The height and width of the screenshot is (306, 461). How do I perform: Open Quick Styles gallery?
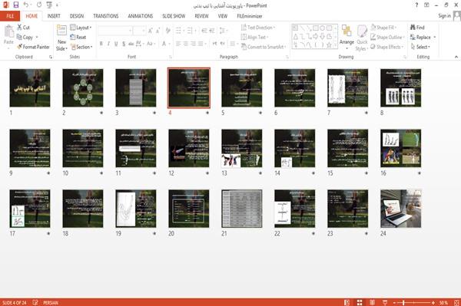[x=362, y=38]
